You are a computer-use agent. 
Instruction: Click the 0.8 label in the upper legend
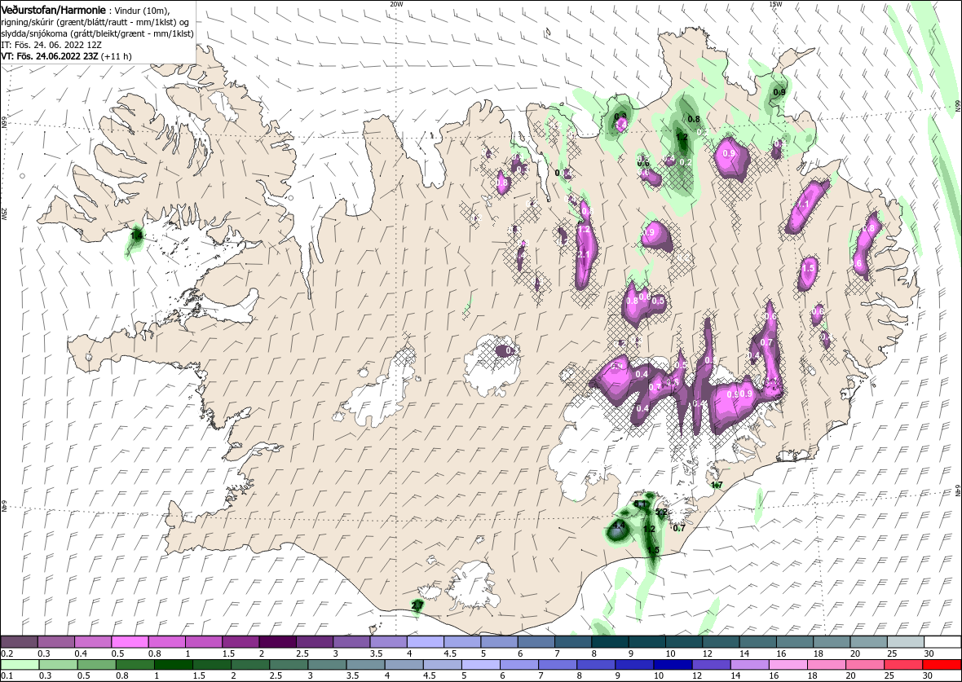pos(155,653)
